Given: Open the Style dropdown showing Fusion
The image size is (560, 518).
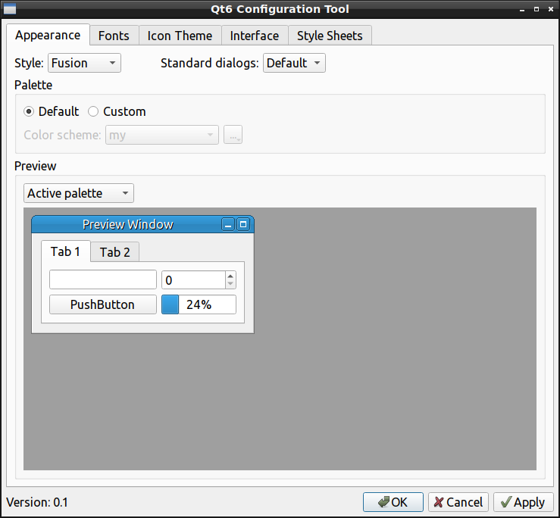Looking at the screenshot, I should [x=84, y=63].
